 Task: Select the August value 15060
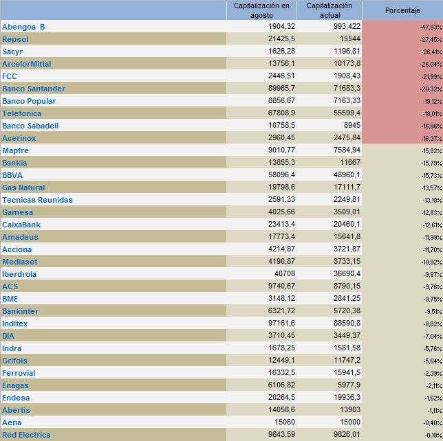coord(285,422)
